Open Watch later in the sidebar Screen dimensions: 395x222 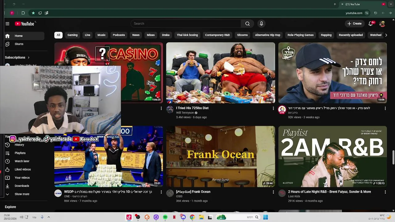coord(24,161)
